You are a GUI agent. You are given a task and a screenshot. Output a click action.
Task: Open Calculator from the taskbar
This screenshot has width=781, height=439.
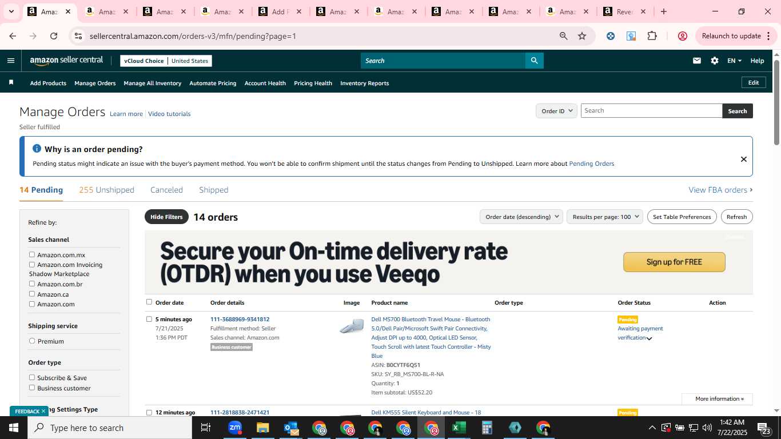pos(487,428)
